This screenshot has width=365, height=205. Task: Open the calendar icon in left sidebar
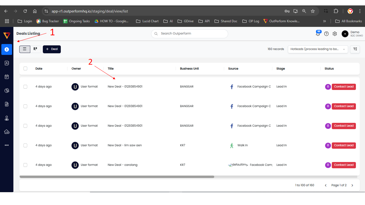(7, 77)
